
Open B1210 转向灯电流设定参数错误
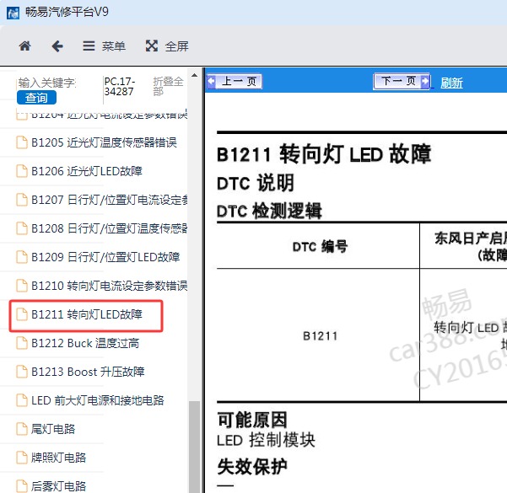(110, 286)
